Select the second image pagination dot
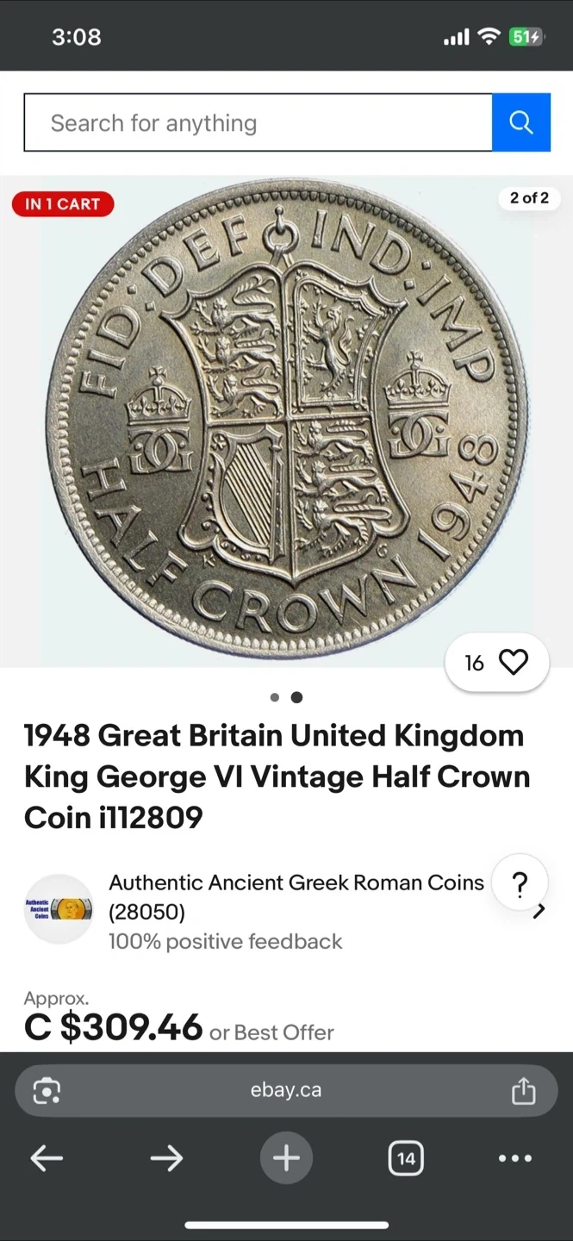The height and width of the screenshot is (1241, 573). [296, 697]
